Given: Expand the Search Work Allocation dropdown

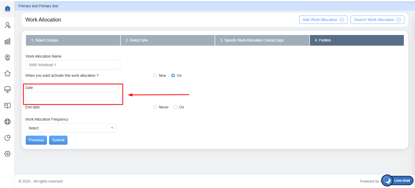Looking at the screenshot, I should (x=377, y=20).
